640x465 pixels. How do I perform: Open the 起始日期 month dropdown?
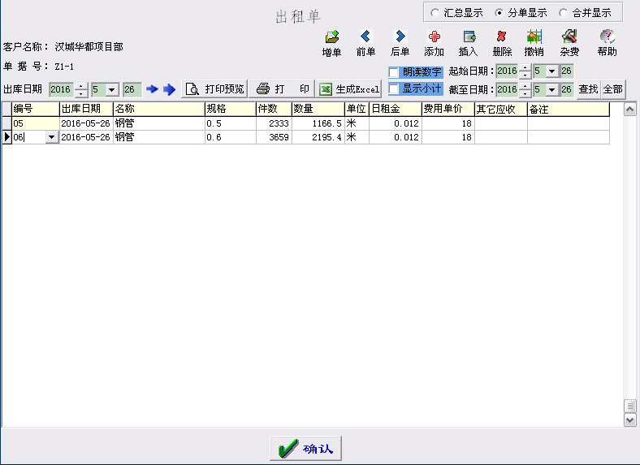pyautogui.click(x=551, y=71)
